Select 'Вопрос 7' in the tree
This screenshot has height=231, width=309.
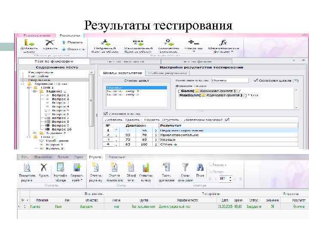61,118
